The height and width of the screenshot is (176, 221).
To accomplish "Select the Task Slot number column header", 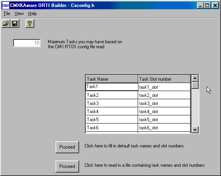I will point(164,79).
